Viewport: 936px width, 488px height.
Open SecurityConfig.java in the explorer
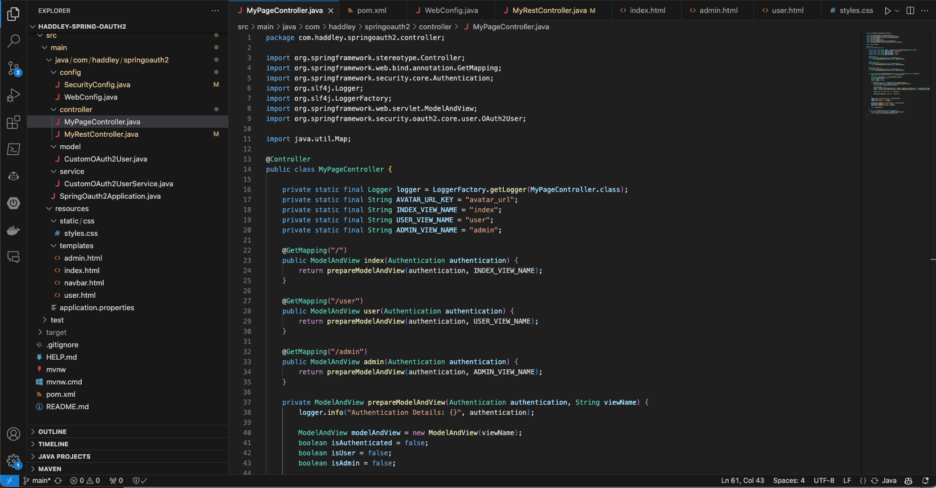click(97, 85)
